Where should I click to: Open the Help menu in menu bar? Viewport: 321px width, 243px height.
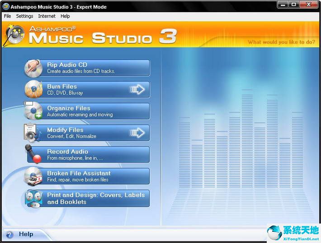(x=65, y=16)
